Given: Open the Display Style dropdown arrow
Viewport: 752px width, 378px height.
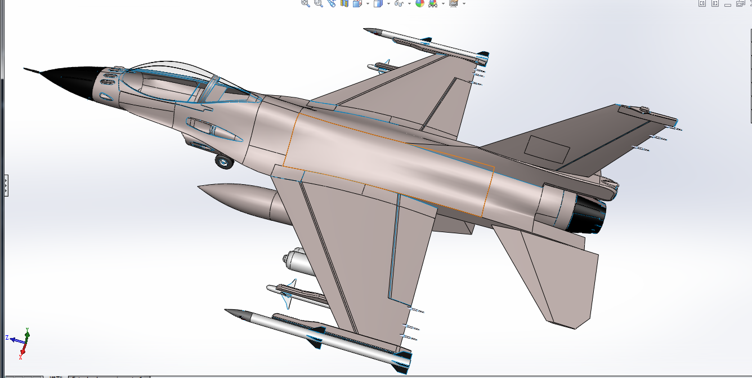Looking at the screenshot, I should (x=388, y=3).
